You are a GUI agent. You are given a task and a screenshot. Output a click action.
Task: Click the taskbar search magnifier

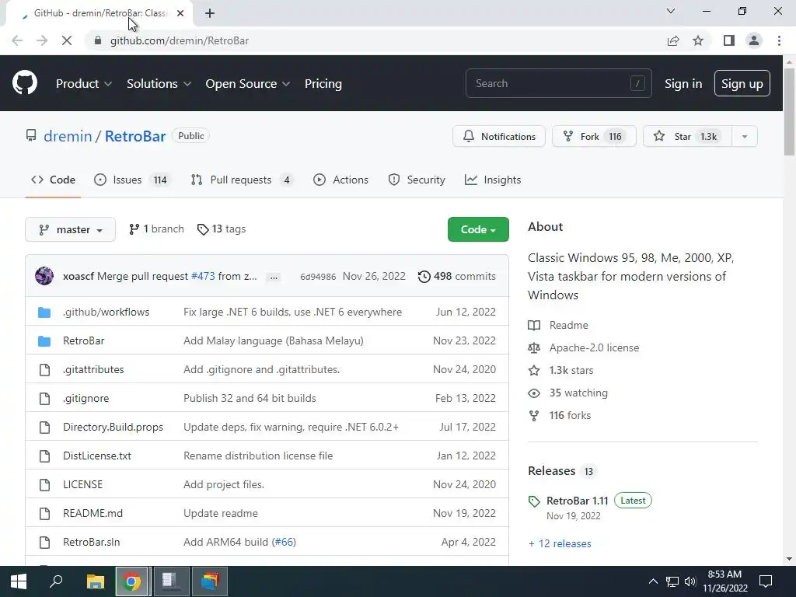[x=56, y=581]
